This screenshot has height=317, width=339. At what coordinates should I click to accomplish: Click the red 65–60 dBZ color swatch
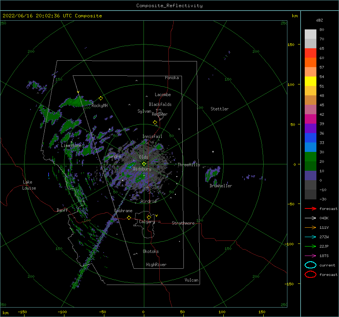310,53
